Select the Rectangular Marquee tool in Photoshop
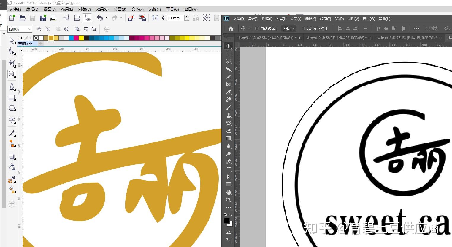 (x=229, y=54)
